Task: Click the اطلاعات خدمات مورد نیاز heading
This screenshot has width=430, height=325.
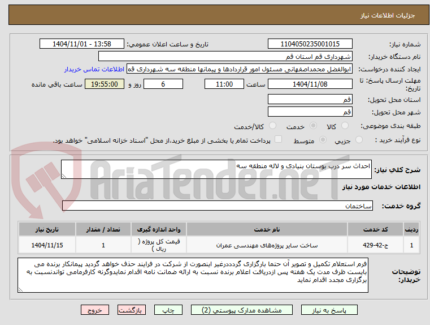Action: 381,187
